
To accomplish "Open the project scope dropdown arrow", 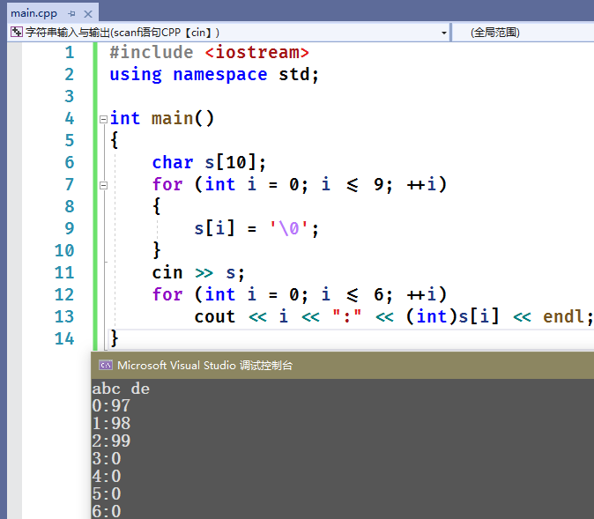I will coord(443,33).
